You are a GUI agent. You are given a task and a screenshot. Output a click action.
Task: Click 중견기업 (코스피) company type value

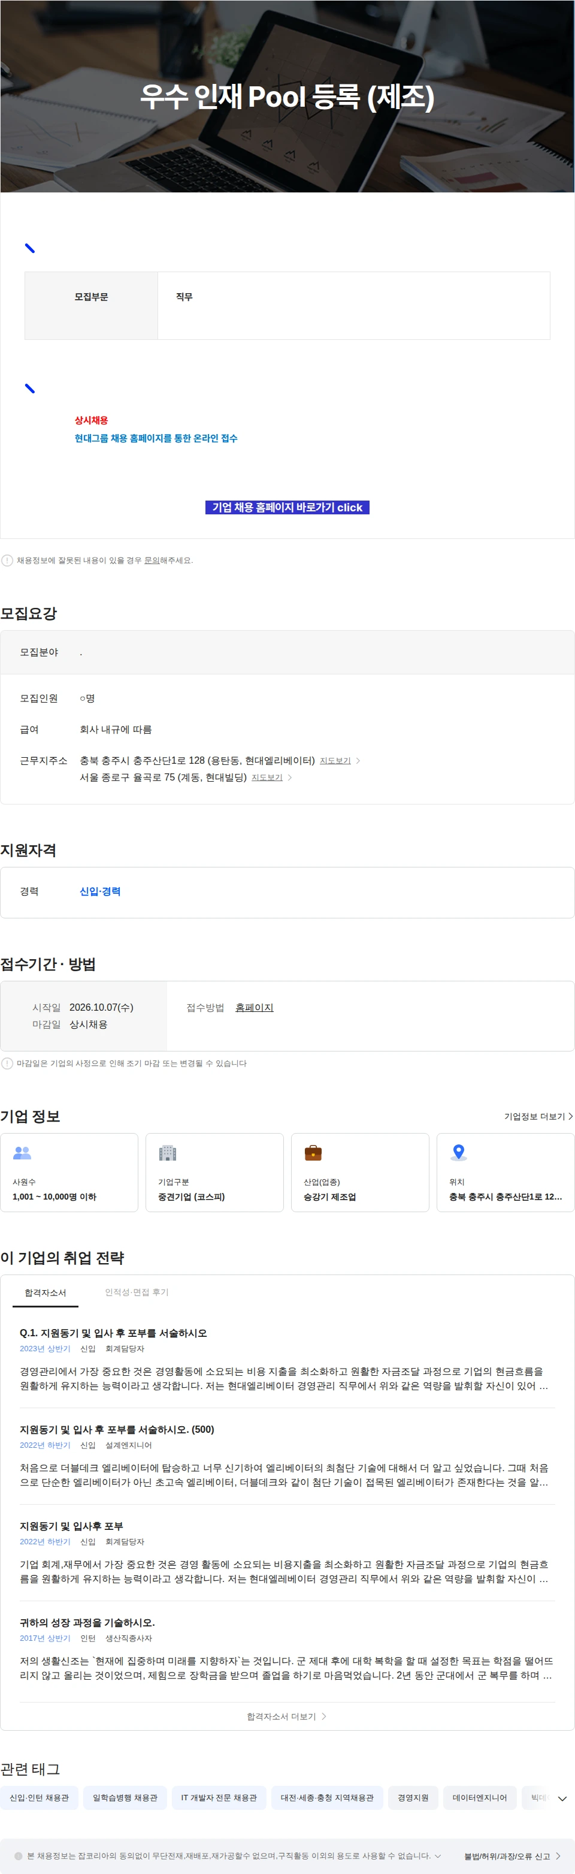[x=191, y=1197]
